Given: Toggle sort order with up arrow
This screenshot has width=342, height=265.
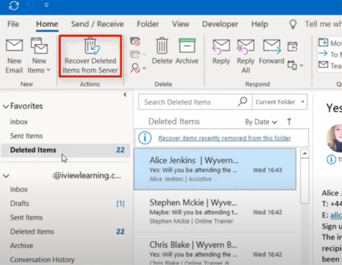Looking at the screenshot, I should click(x=289, y=122).
